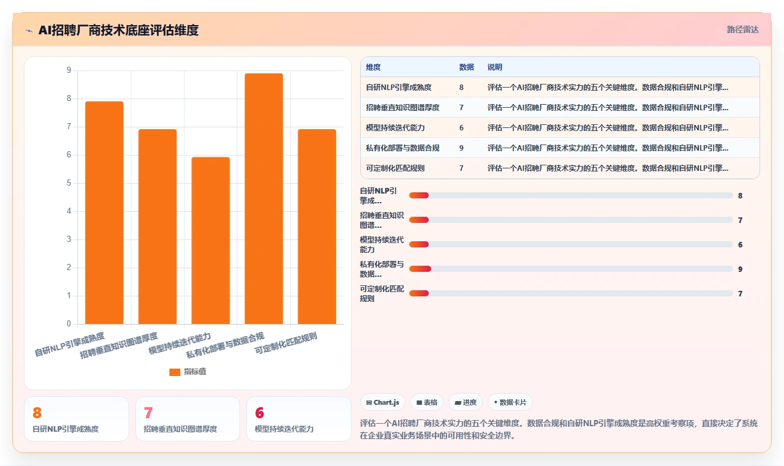Image resolution: width=784 pixels, height=466 pixels.
Task: Click the 路径雷达 label in header
Action: coord(743,29)
